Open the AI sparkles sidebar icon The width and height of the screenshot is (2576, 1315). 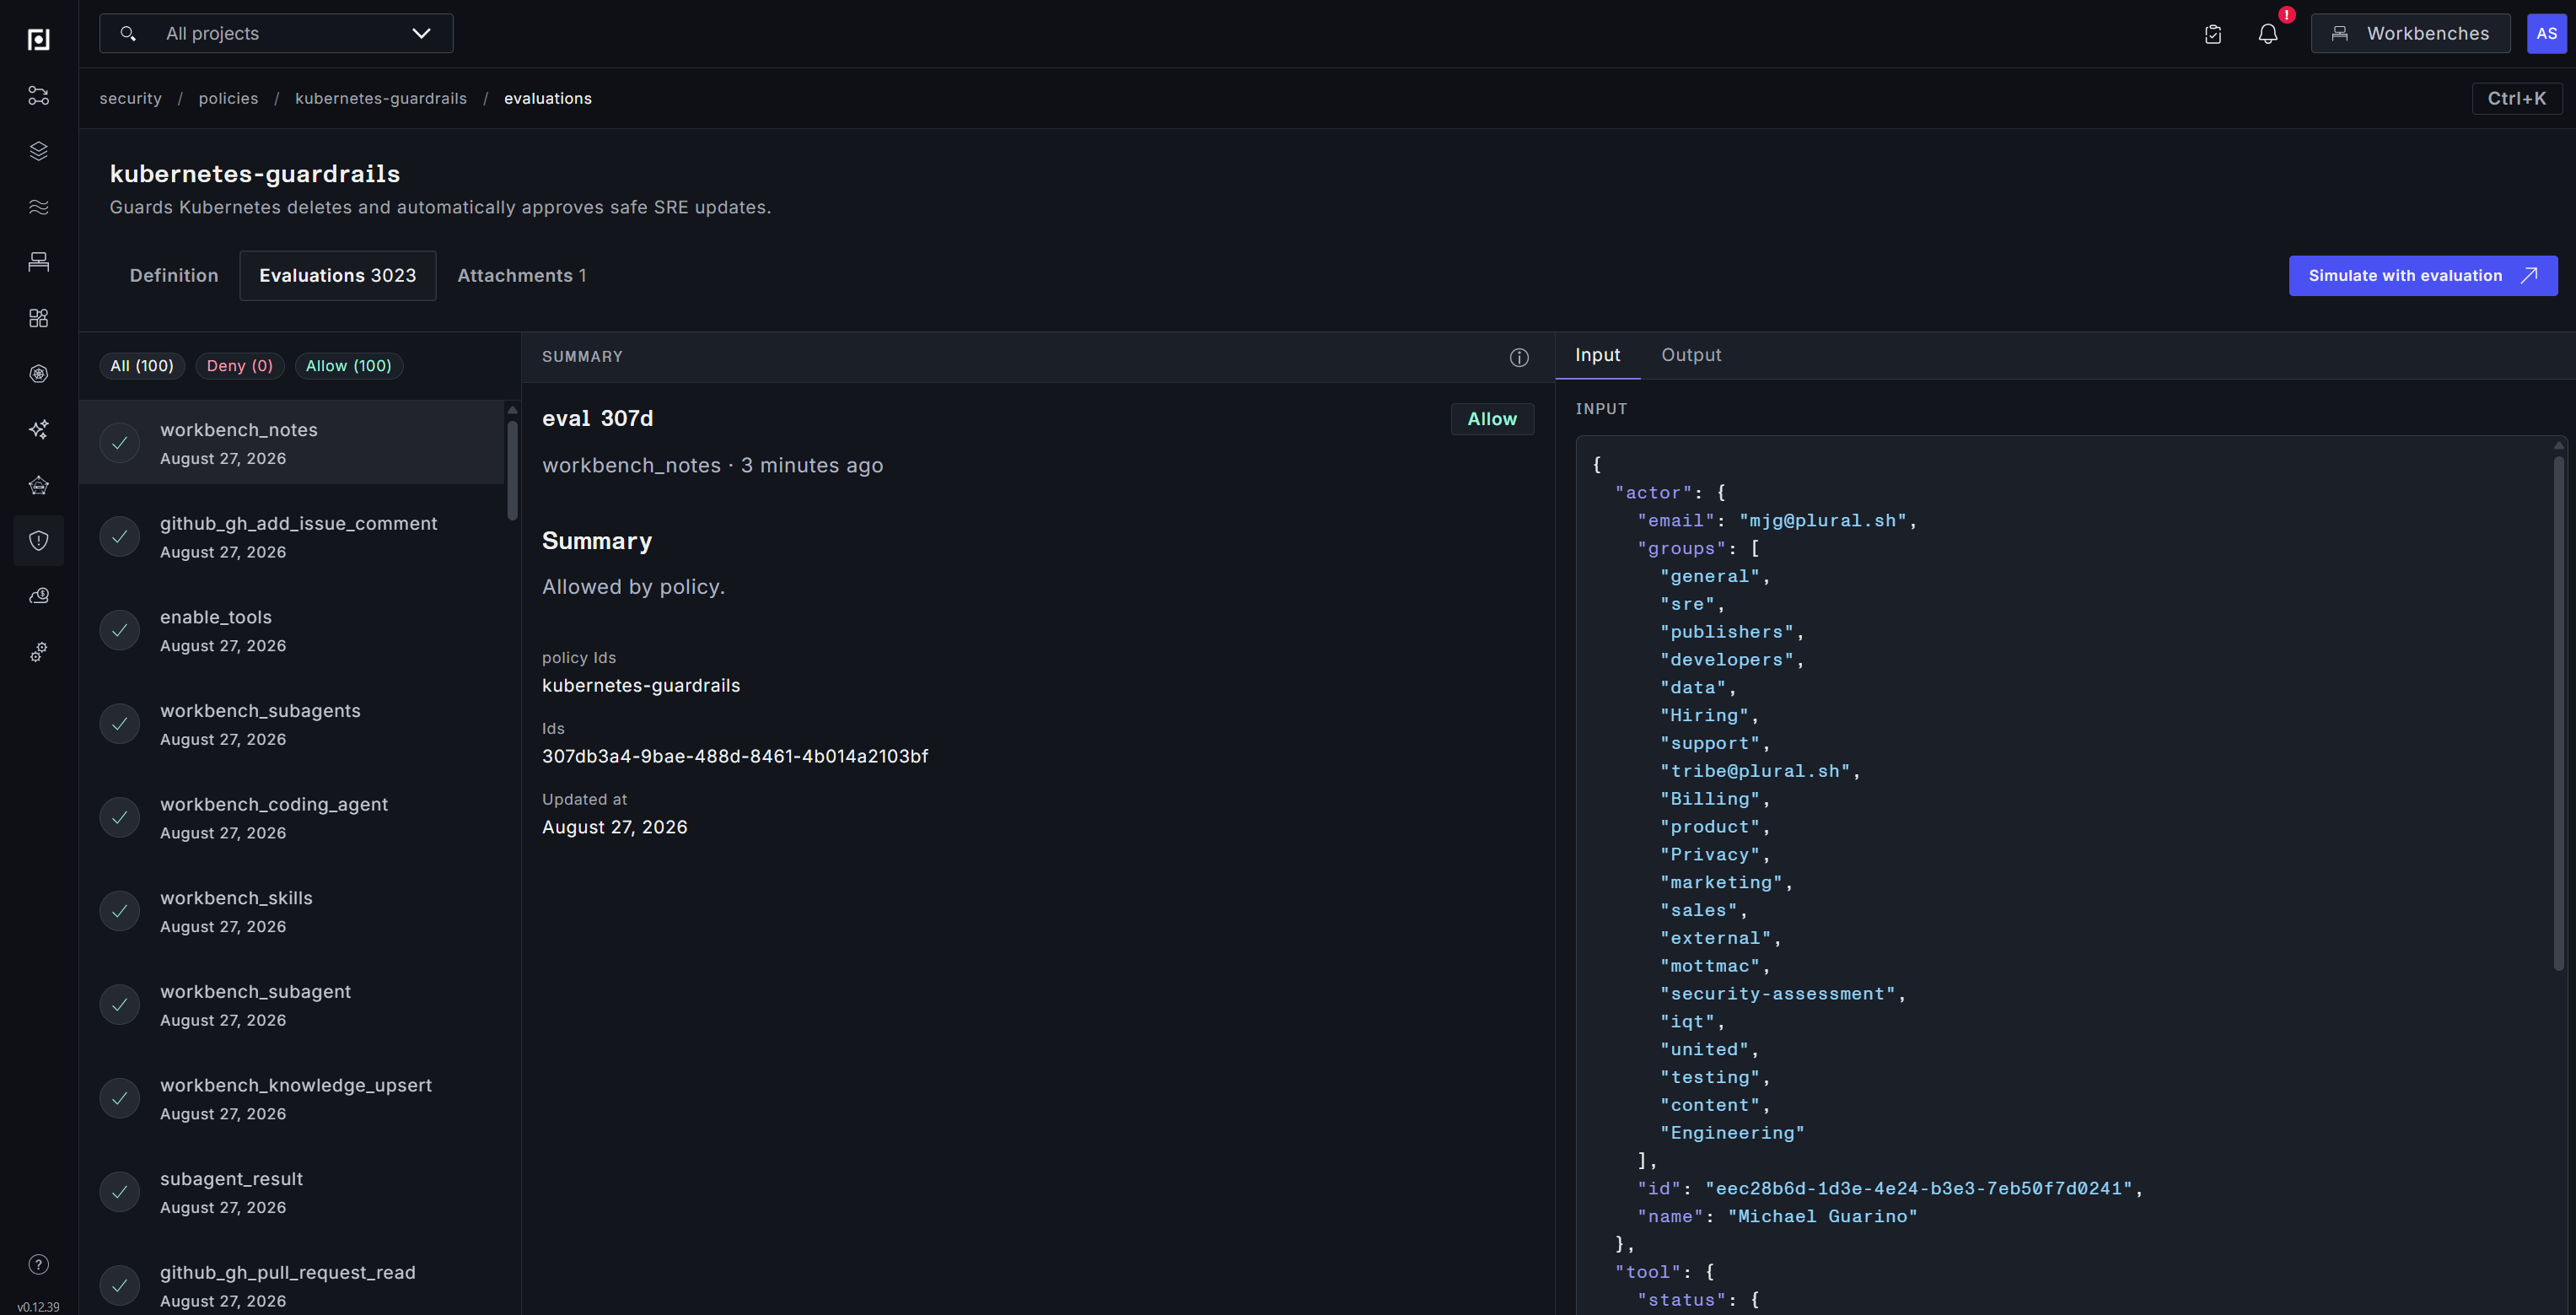39,429
